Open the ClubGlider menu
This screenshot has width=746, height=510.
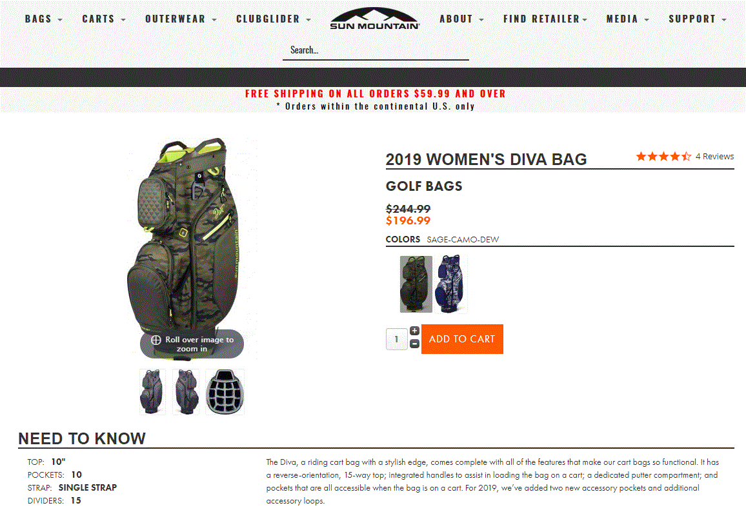point(274,19)
